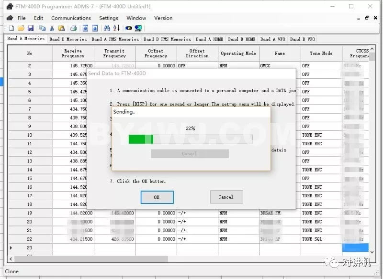Print using the printer icon
This screenshot has width=383, height=279.
(73, 28)
